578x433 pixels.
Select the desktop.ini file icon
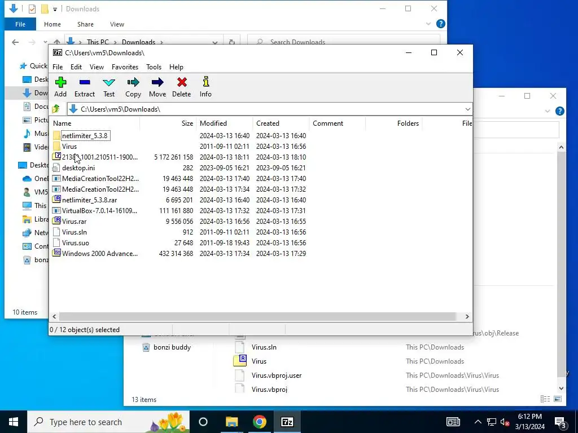pyautogui.click(x=56, y=167)
